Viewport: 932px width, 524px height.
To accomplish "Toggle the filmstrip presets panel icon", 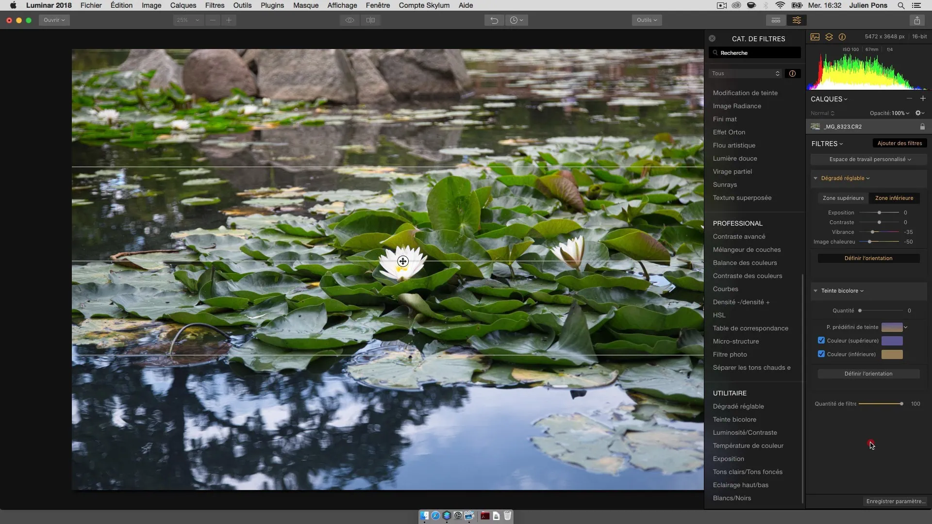I will coord(776,20).
